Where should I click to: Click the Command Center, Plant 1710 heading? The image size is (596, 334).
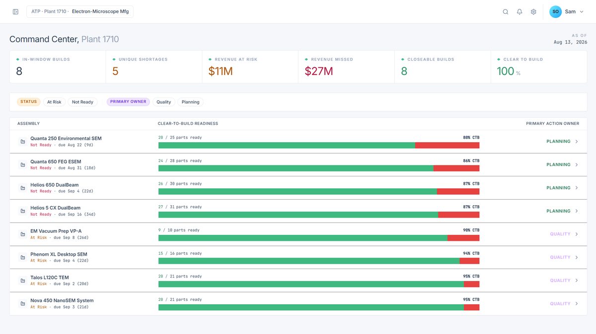(x=64, y=39)
